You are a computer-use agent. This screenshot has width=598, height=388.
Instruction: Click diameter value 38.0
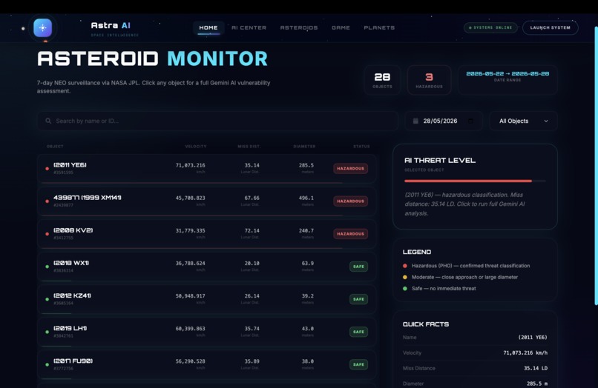tap(308, 361)
